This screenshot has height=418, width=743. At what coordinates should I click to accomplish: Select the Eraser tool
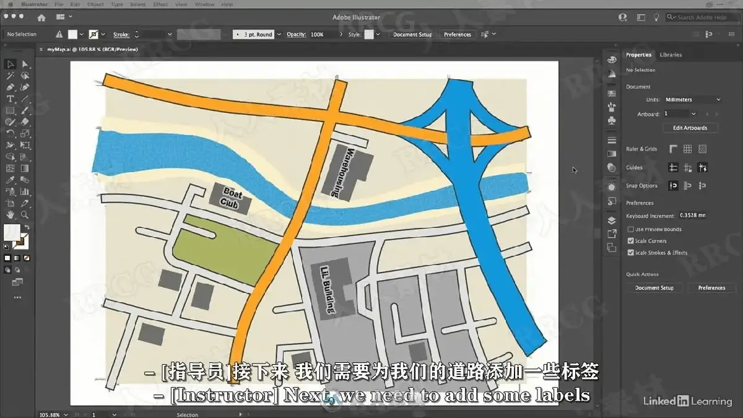coord(25,122)
